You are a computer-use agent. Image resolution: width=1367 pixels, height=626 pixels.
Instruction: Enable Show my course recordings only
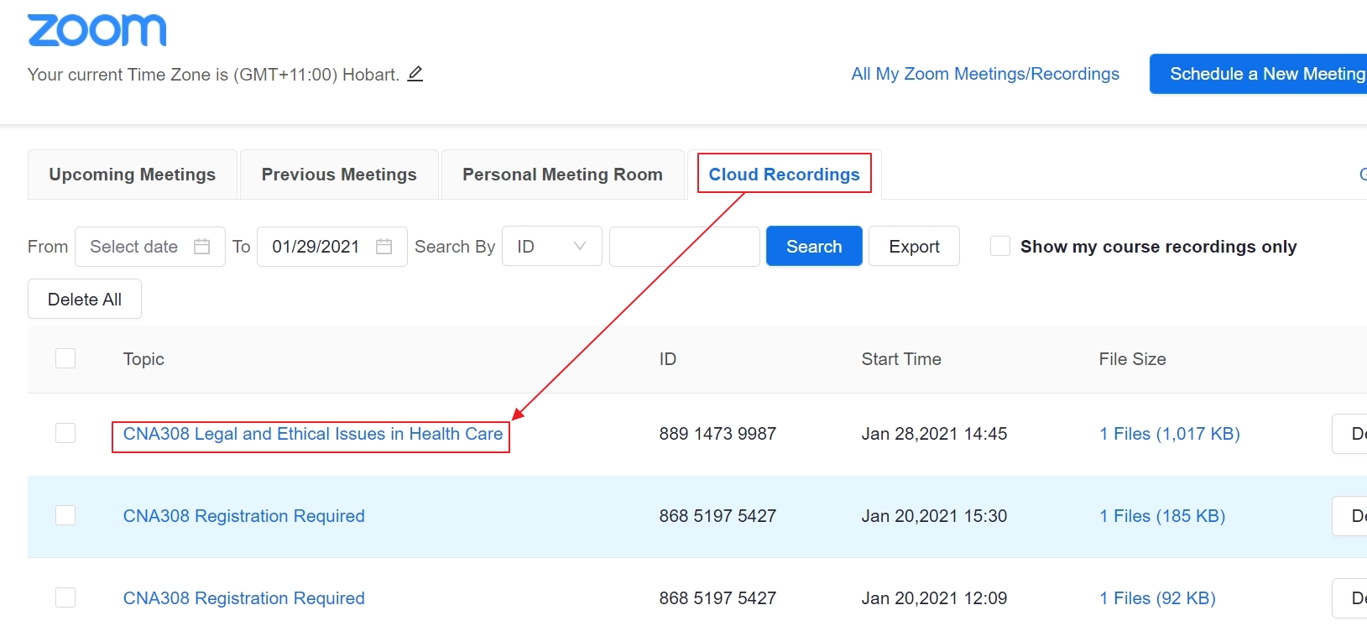pyautogui.click(x=1000, y=246)
